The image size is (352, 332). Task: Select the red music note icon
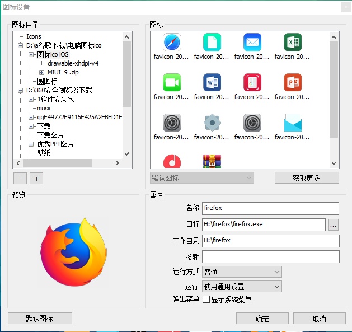click(x=172, y=161)
